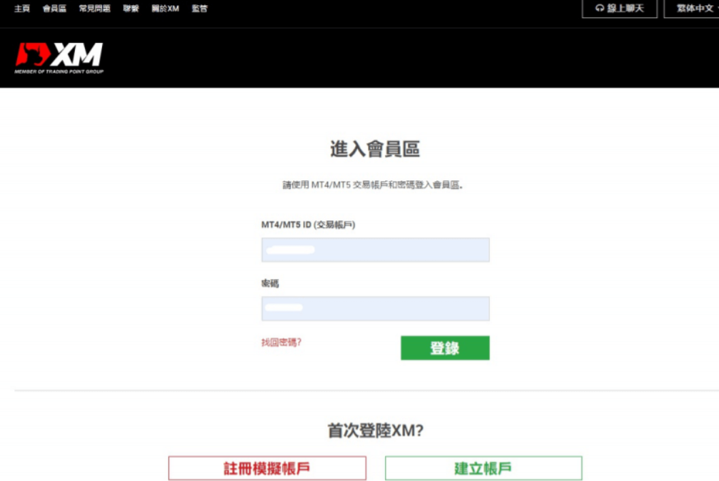
Task: Click the 請使用 MT4/MT5 instruction text
Action: 372,185
